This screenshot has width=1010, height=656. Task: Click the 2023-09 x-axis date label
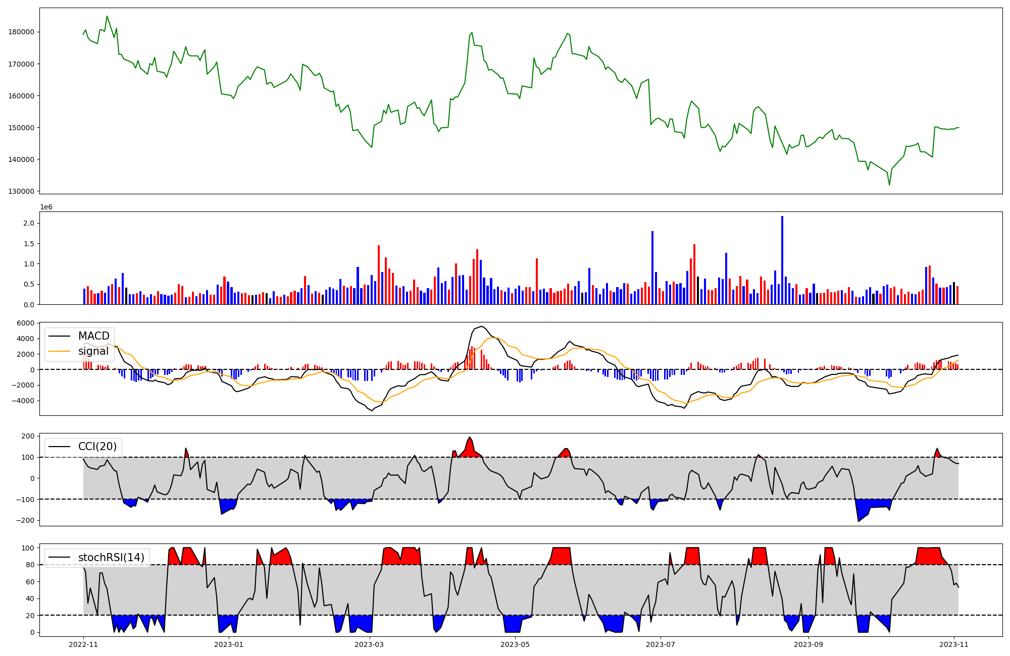point(809,644)
